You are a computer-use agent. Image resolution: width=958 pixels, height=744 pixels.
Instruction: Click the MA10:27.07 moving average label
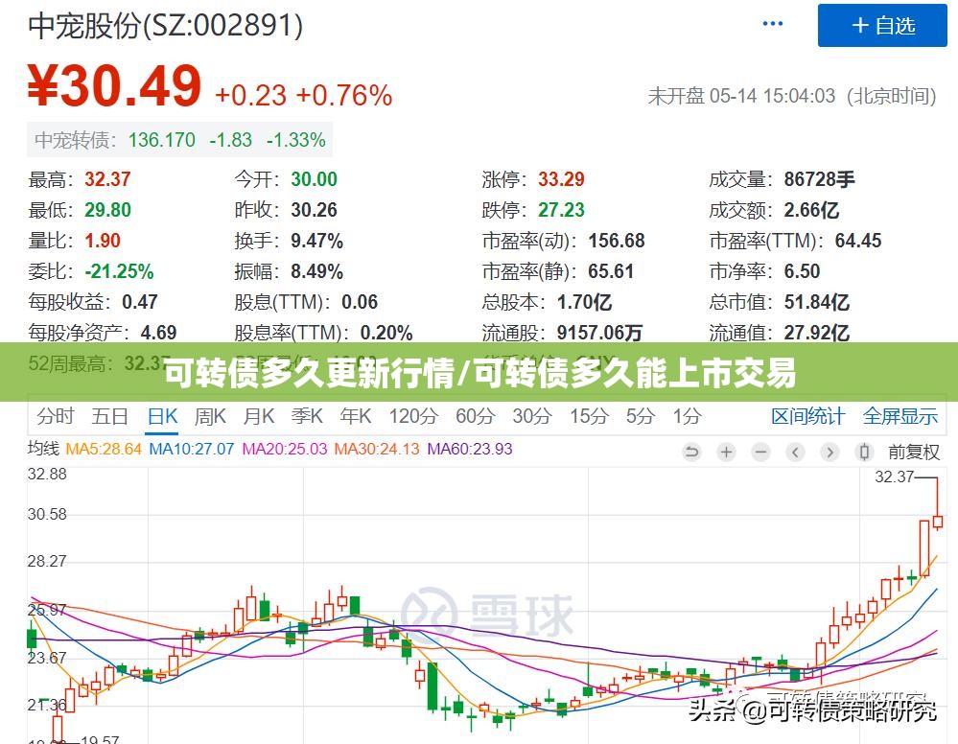pos(191,449)
